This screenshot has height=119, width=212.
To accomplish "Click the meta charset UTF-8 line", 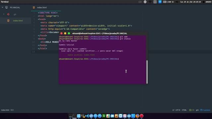I will 55,22.
